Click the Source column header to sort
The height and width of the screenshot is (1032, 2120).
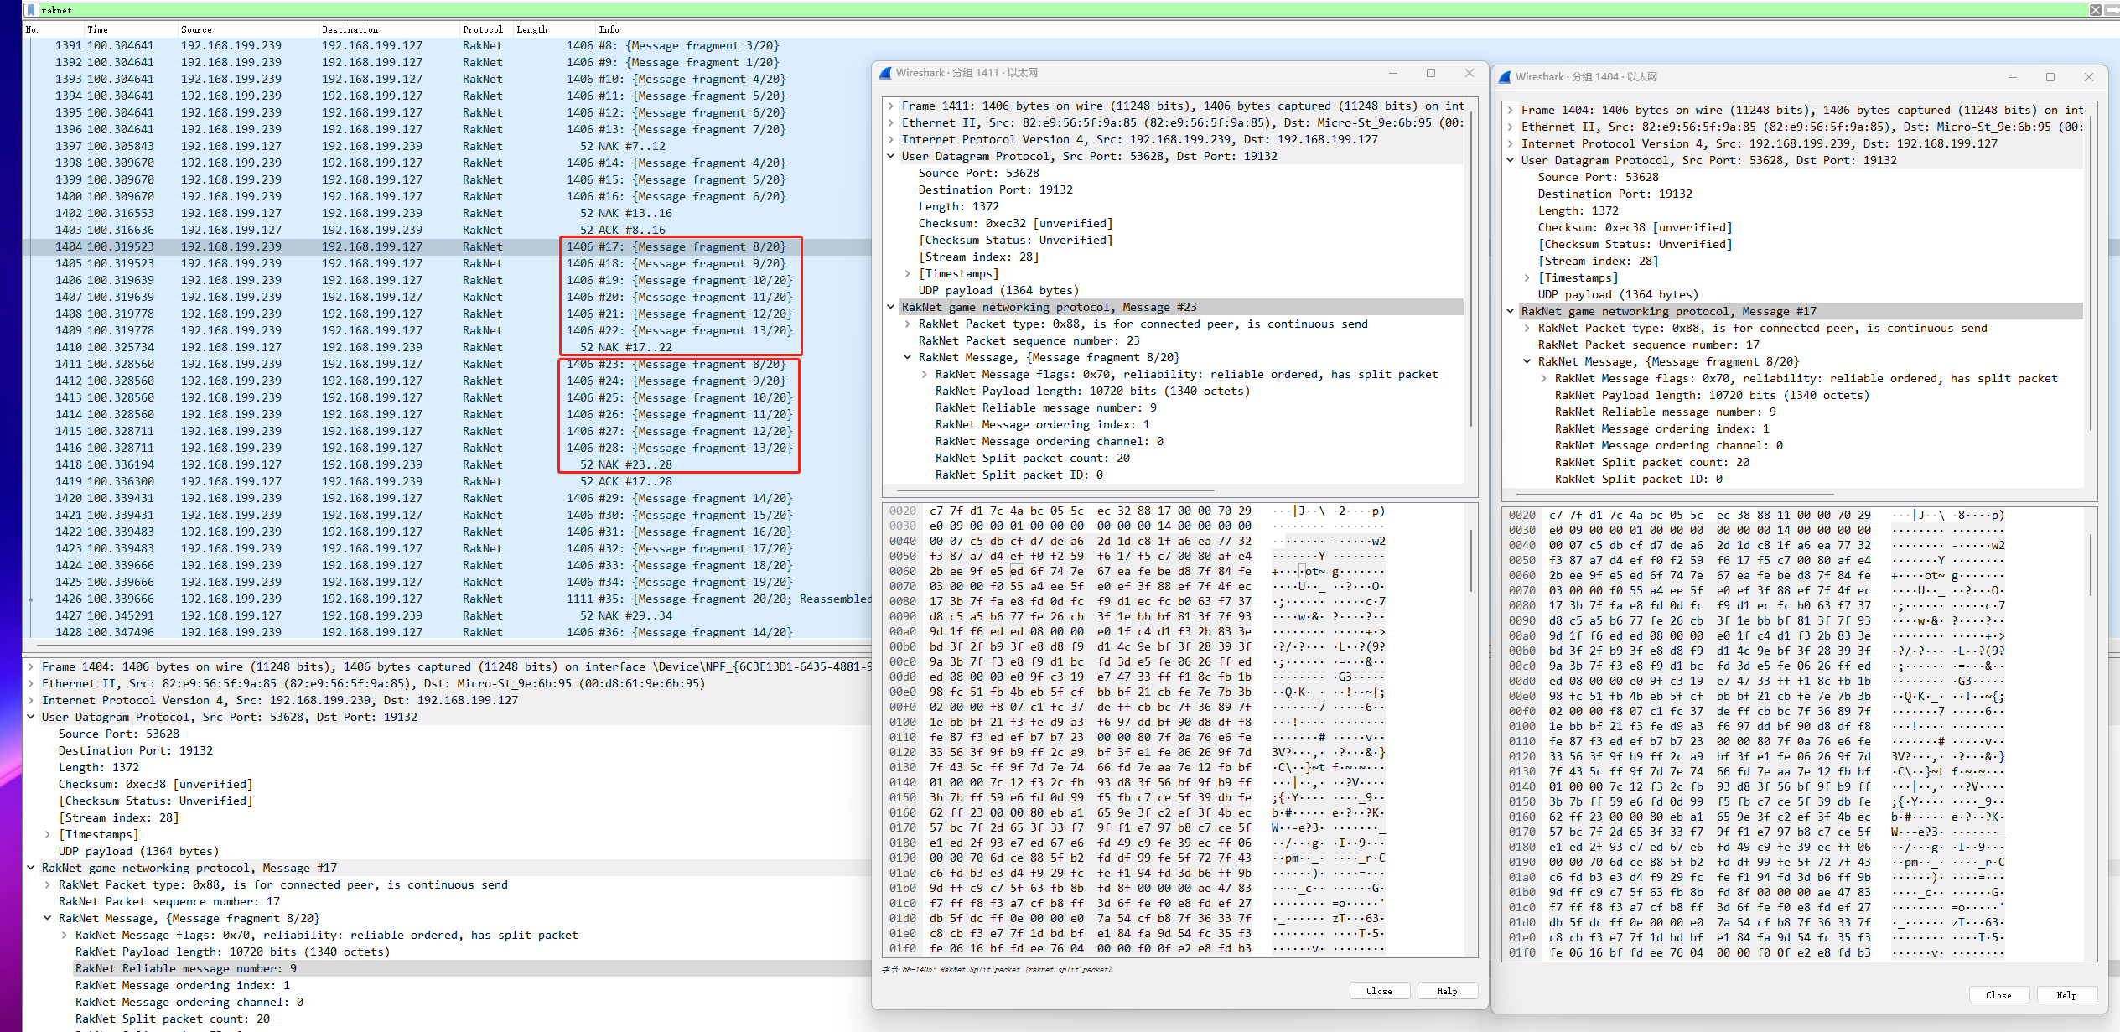pos(197,29)
